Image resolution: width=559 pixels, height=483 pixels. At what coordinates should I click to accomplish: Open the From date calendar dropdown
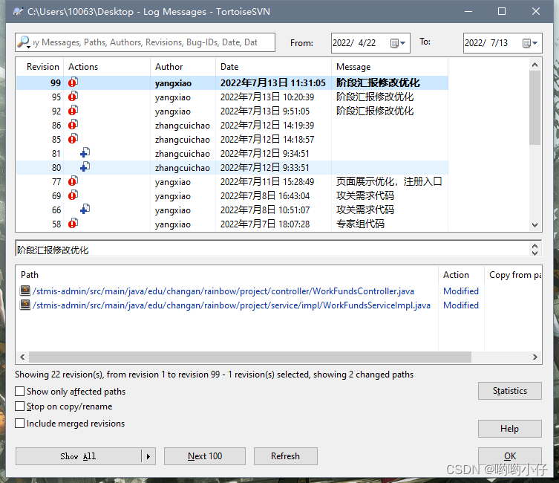pos(398,43)
